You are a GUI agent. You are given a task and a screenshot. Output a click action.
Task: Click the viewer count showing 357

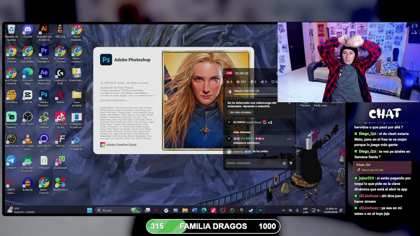tap(241, 82)
